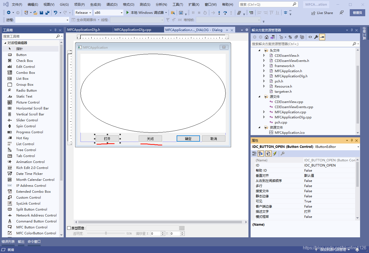
Task: Click the Picture Control tool in toolbox
Action: click(28, 102)
